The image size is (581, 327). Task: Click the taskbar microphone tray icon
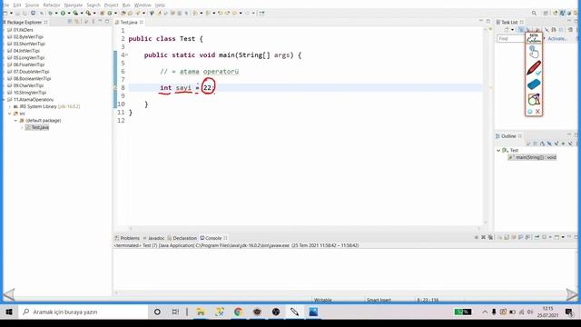point(494,312)
